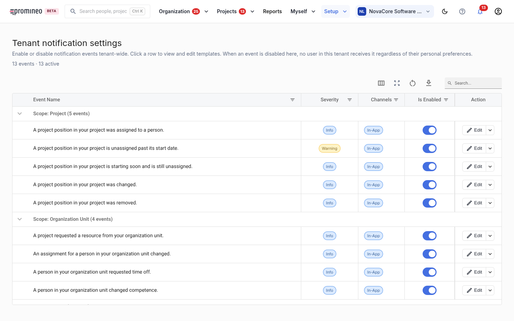Viewport: 514px width, 321px height.
Task: Disable 'changed competence' event toggle
Action: [x=429, y=290]
